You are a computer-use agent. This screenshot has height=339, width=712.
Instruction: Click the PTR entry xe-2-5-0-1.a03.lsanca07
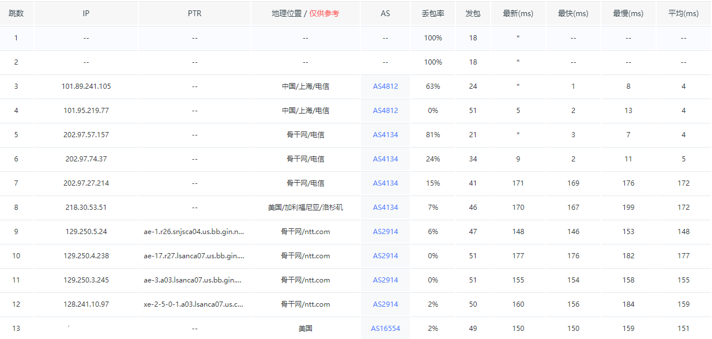[x=194, y=304]
